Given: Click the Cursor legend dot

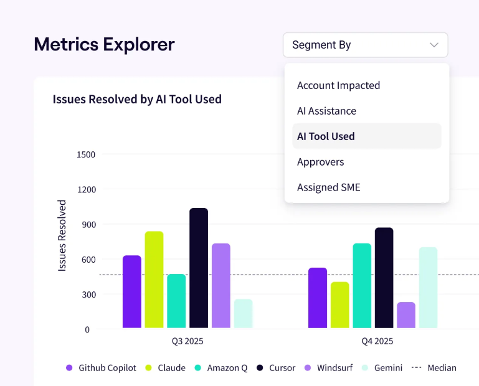Looking at the screenshot, I should (260, 368).
